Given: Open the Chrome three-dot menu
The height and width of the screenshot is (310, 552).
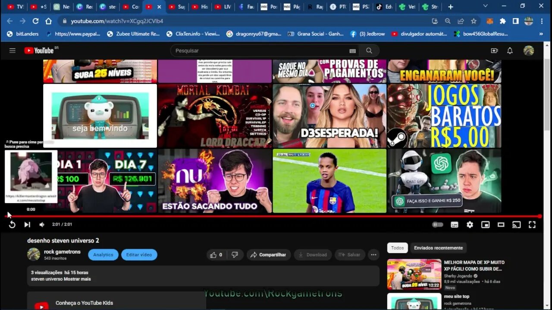Looking at the screenshot, I should [542, 21].
